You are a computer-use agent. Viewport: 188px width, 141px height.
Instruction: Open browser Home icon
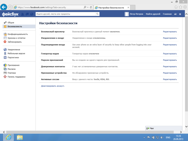176,7
